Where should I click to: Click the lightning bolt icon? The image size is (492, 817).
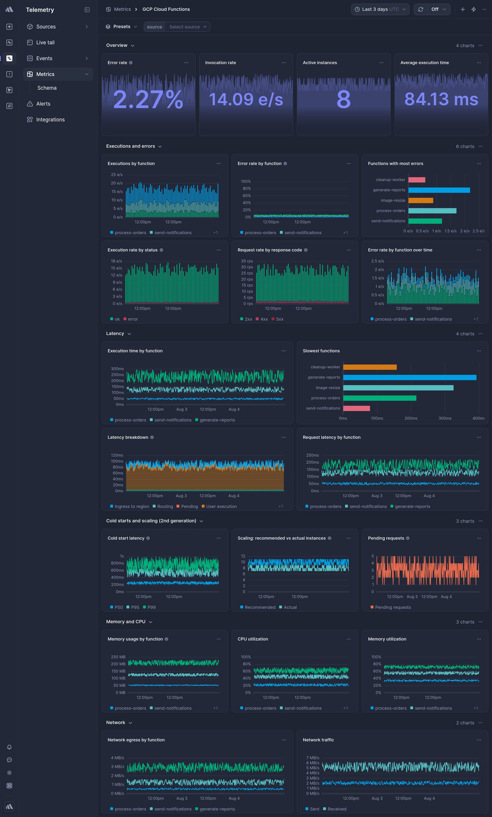[474, 9]
